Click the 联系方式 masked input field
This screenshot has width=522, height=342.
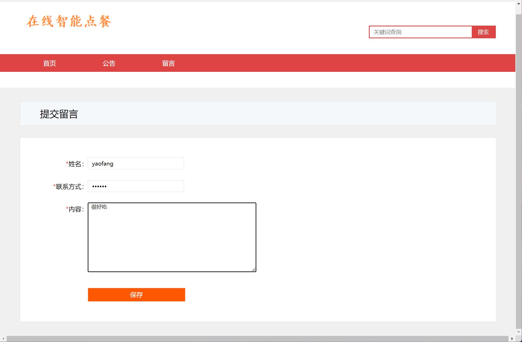click(x=136, y=186)
